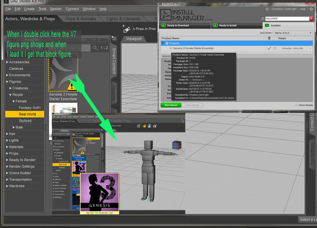Open Install Manager settings gear icon
This screenshot has height=228, width=317.
[311, 9]
